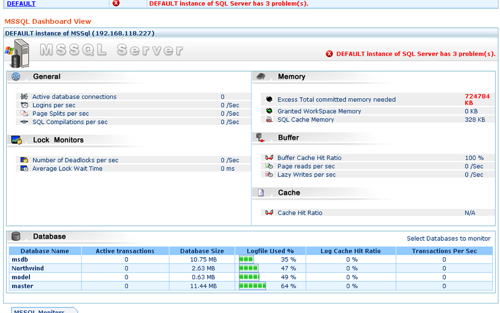Click the 10.75 MB msdb size value
500x313 pixels.
(203, 260)
